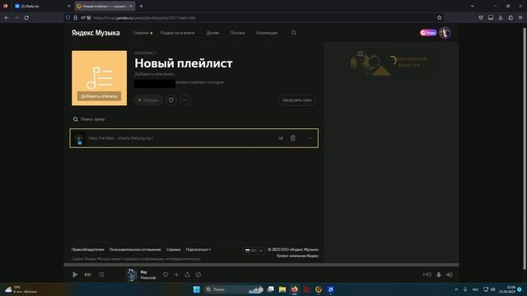Viewport: 527px width, 296px height.
Task: Click the promo banner in right sidebar
Action: (391, 62)
